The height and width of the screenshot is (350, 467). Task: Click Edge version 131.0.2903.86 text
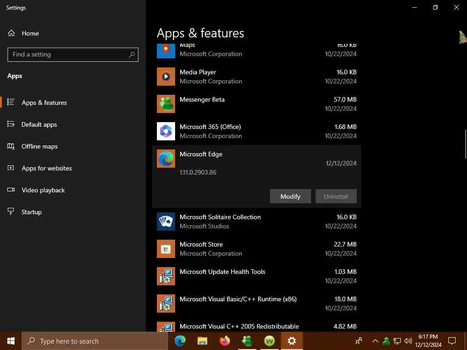click(x=198, y=172)
